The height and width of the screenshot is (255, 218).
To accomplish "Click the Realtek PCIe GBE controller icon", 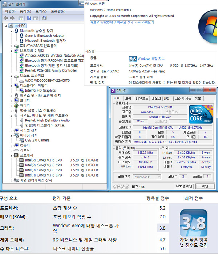I will point(21,70).
